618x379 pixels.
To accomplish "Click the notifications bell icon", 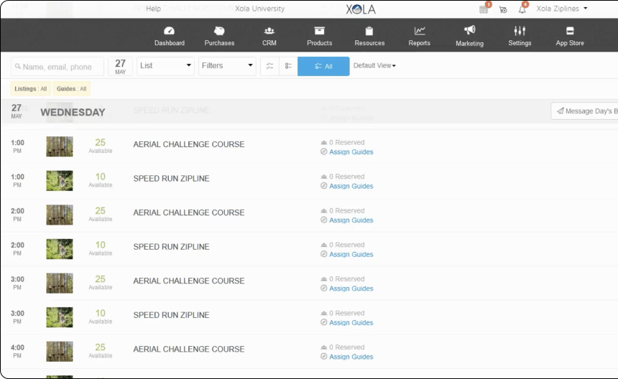I will (522, 9).
